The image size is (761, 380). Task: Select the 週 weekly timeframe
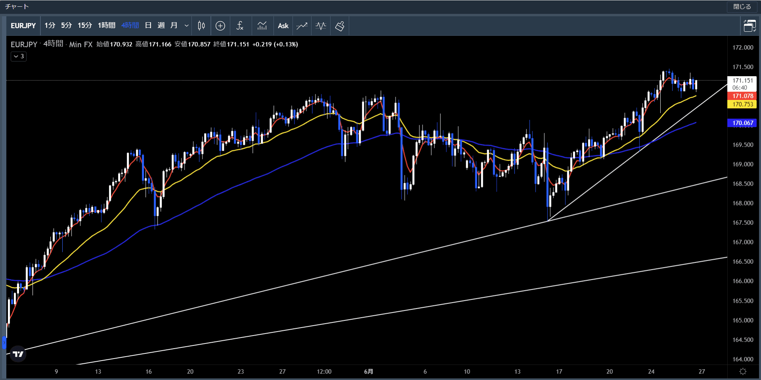(x=161, y=25)
